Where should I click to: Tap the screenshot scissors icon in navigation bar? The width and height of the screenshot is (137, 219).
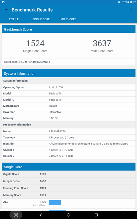pos(16,215)
